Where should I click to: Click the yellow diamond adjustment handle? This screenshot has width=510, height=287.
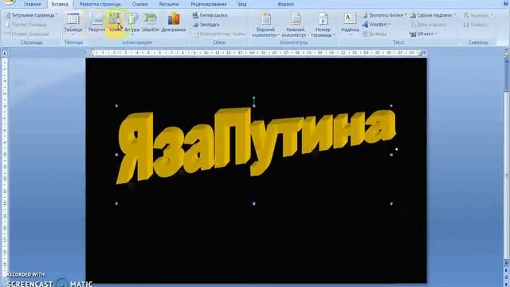pyautogui.click(x=397, y=149)
